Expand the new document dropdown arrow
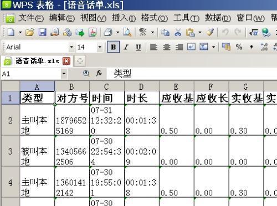Image resolution: width=277 pixels, height=206 pixels. 20,33
